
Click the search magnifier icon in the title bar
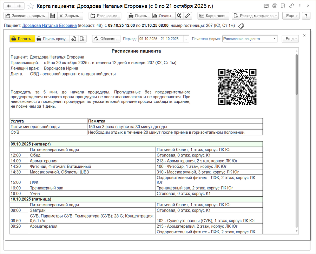tap(283, 5)
